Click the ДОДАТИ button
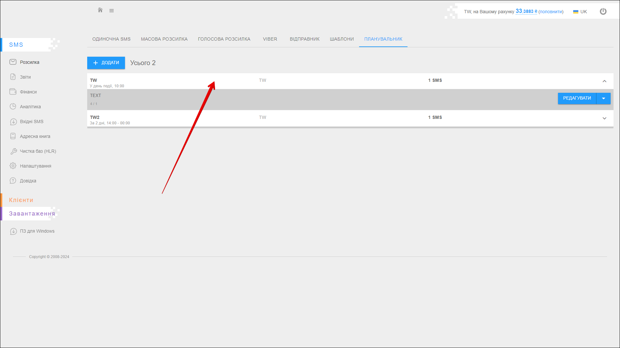Screen dimensions: 620x348 [x=106, y=63]
